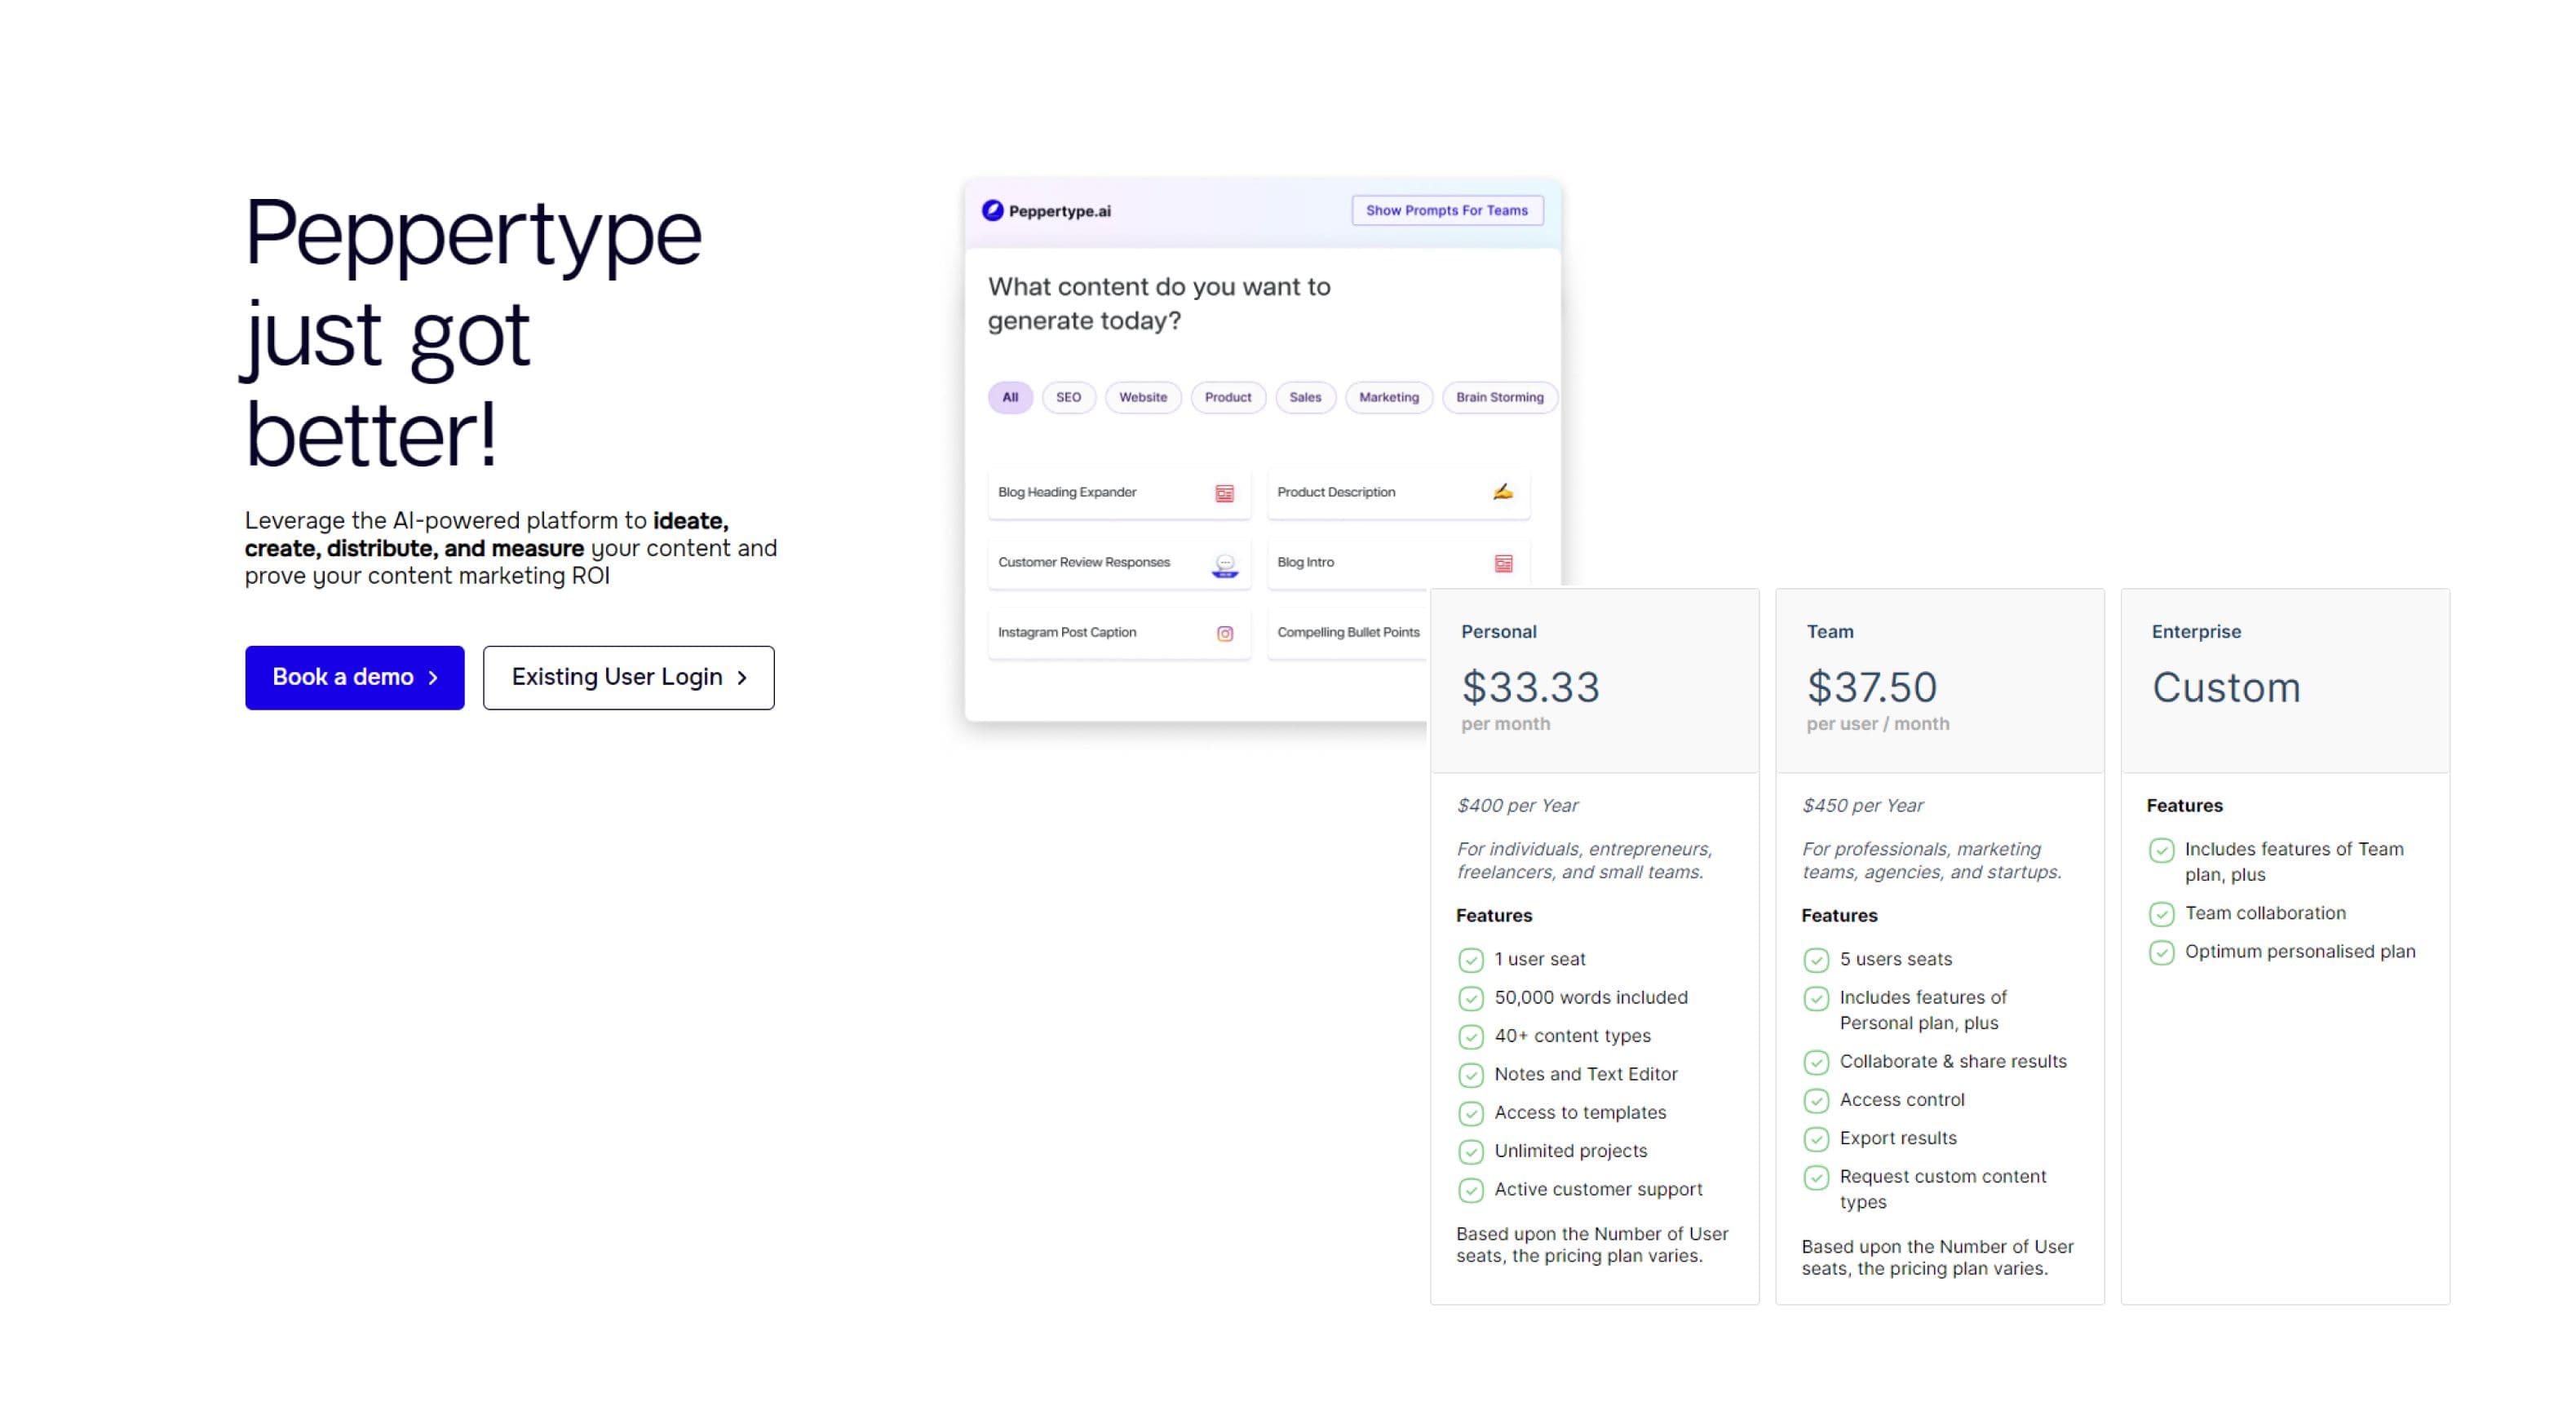Click the Product Description pencil icon
2576x1401 pixels.
[x=1503, y=491]
